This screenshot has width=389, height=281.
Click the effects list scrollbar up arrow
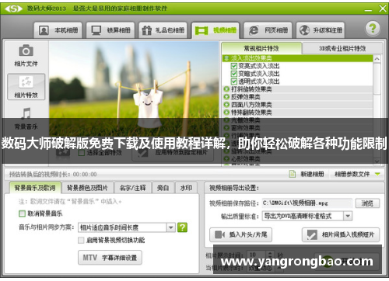(x=377, y=59)
